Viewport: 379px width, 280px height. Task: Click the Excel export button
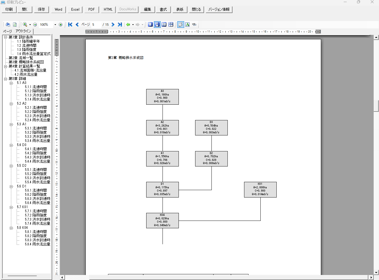75,9
